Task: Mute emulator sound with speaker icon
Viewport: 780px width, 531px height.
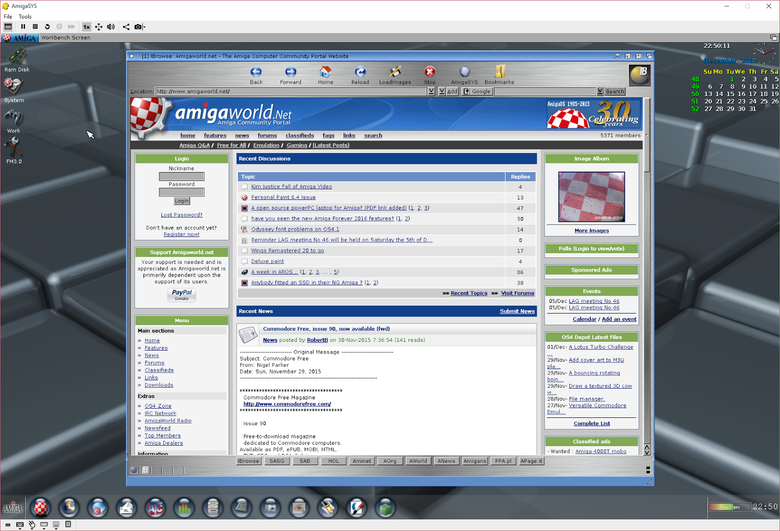Action: (x=111, y=27)
